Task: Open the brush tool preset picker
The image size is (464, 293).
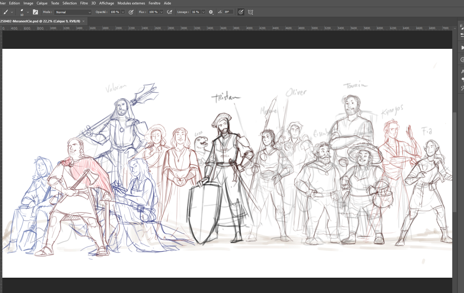Action: pyautogui.click(x=8, y=12)
